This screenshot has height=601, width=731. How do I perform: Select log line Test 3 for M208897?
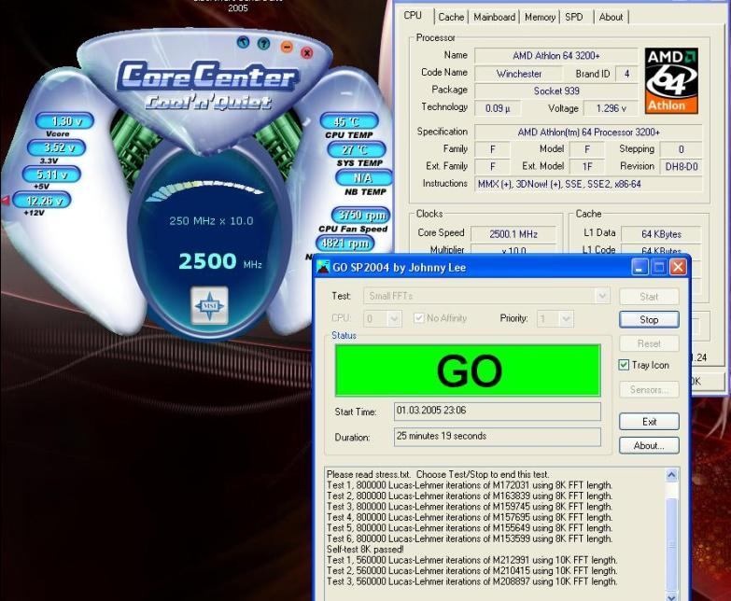coord(471,581)
